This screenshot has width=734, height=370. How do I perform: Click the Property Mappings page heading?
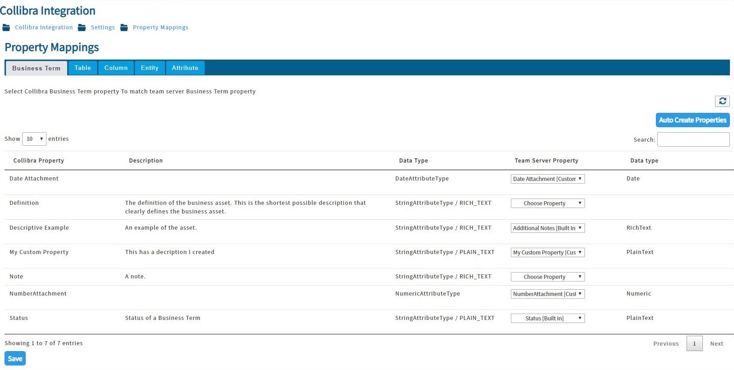pos(52,47)
